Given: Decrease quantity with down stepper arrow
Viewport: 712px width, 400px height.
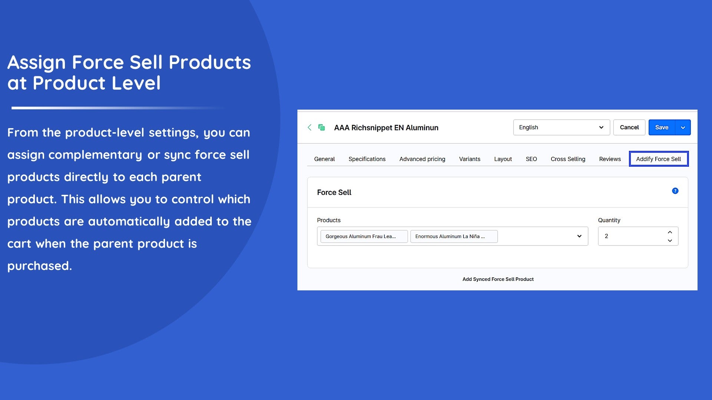Looking at the screenshot, I should coord(670,241).
